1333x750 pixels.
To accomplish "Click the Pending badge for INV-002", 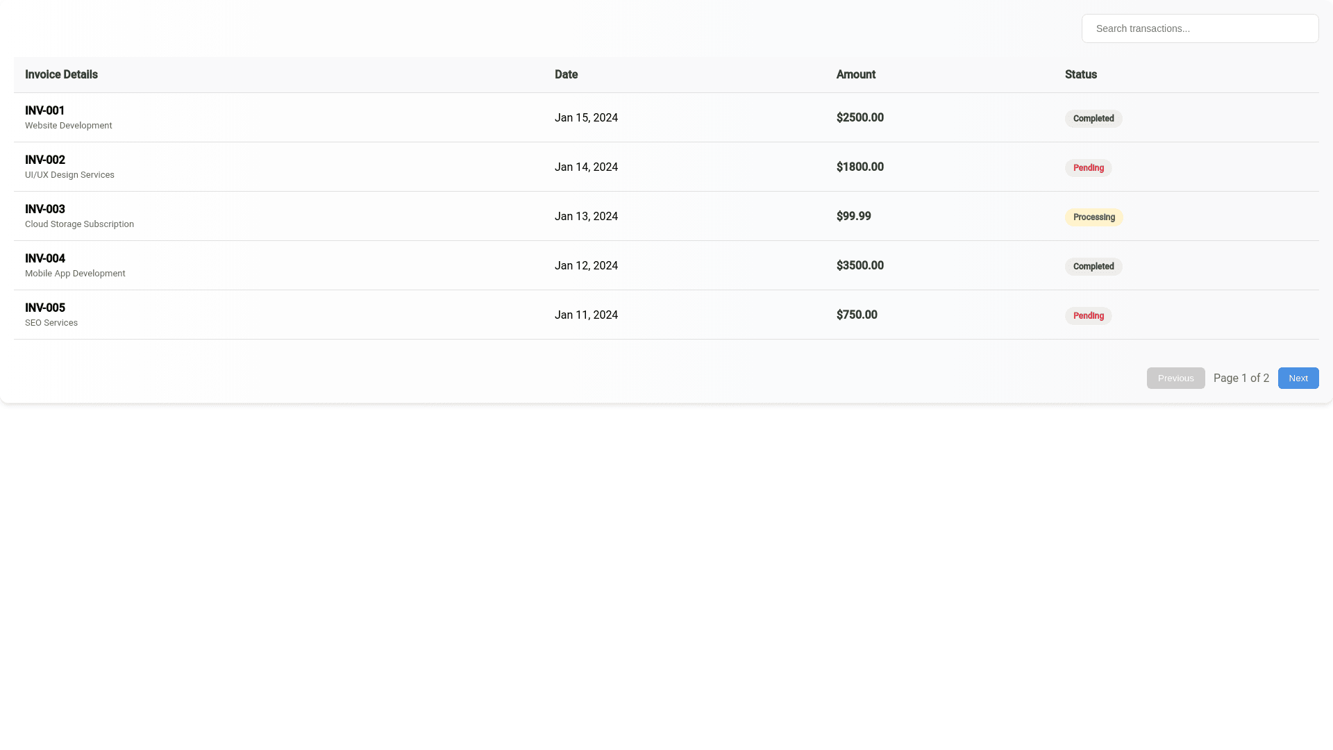I will pyautogui.click(x=1088, y=168).
